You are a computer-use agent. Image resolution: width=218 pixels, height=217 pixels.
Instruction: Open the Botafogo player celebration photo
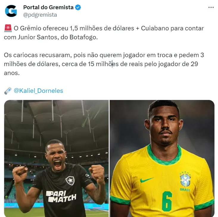coord(56,158)
